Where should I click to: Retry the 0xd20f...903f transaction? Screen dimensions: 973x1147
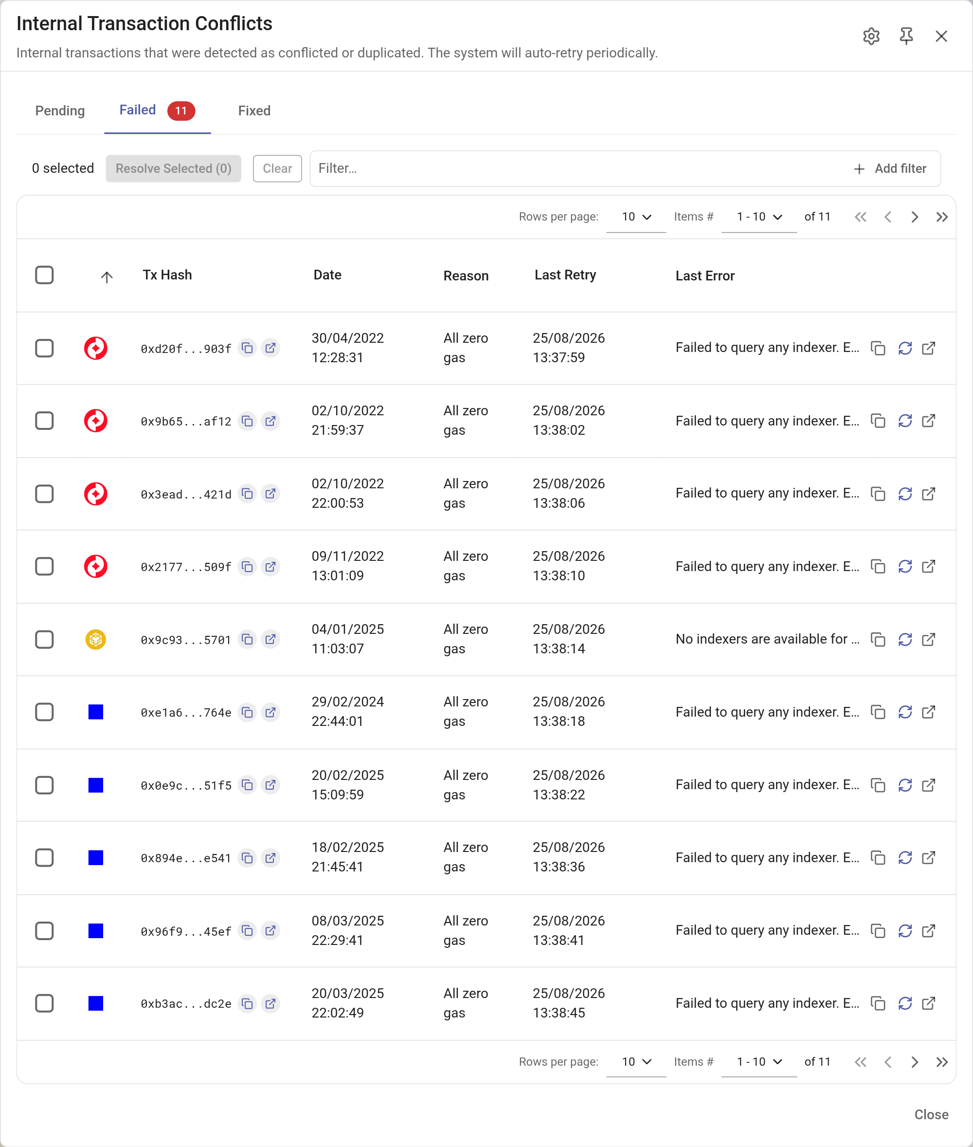904,348
